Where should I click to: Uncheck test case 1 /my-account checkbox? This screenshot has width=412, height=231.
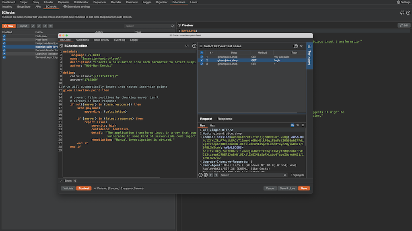click(202, 57)
